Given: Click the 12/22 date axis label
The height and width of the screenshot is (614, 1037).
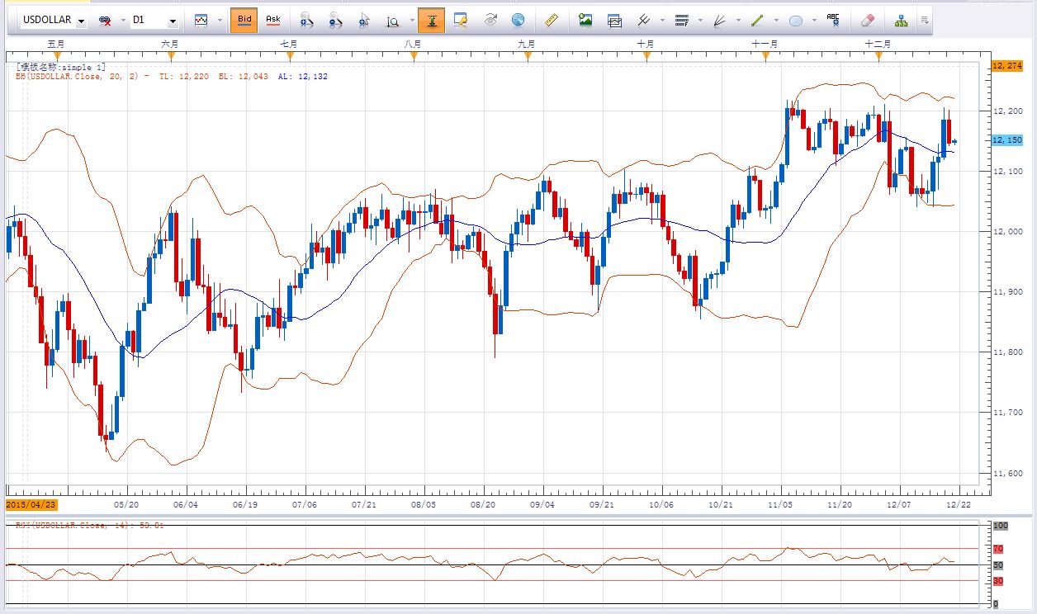Looking at the screenshot, I should 958,503.
